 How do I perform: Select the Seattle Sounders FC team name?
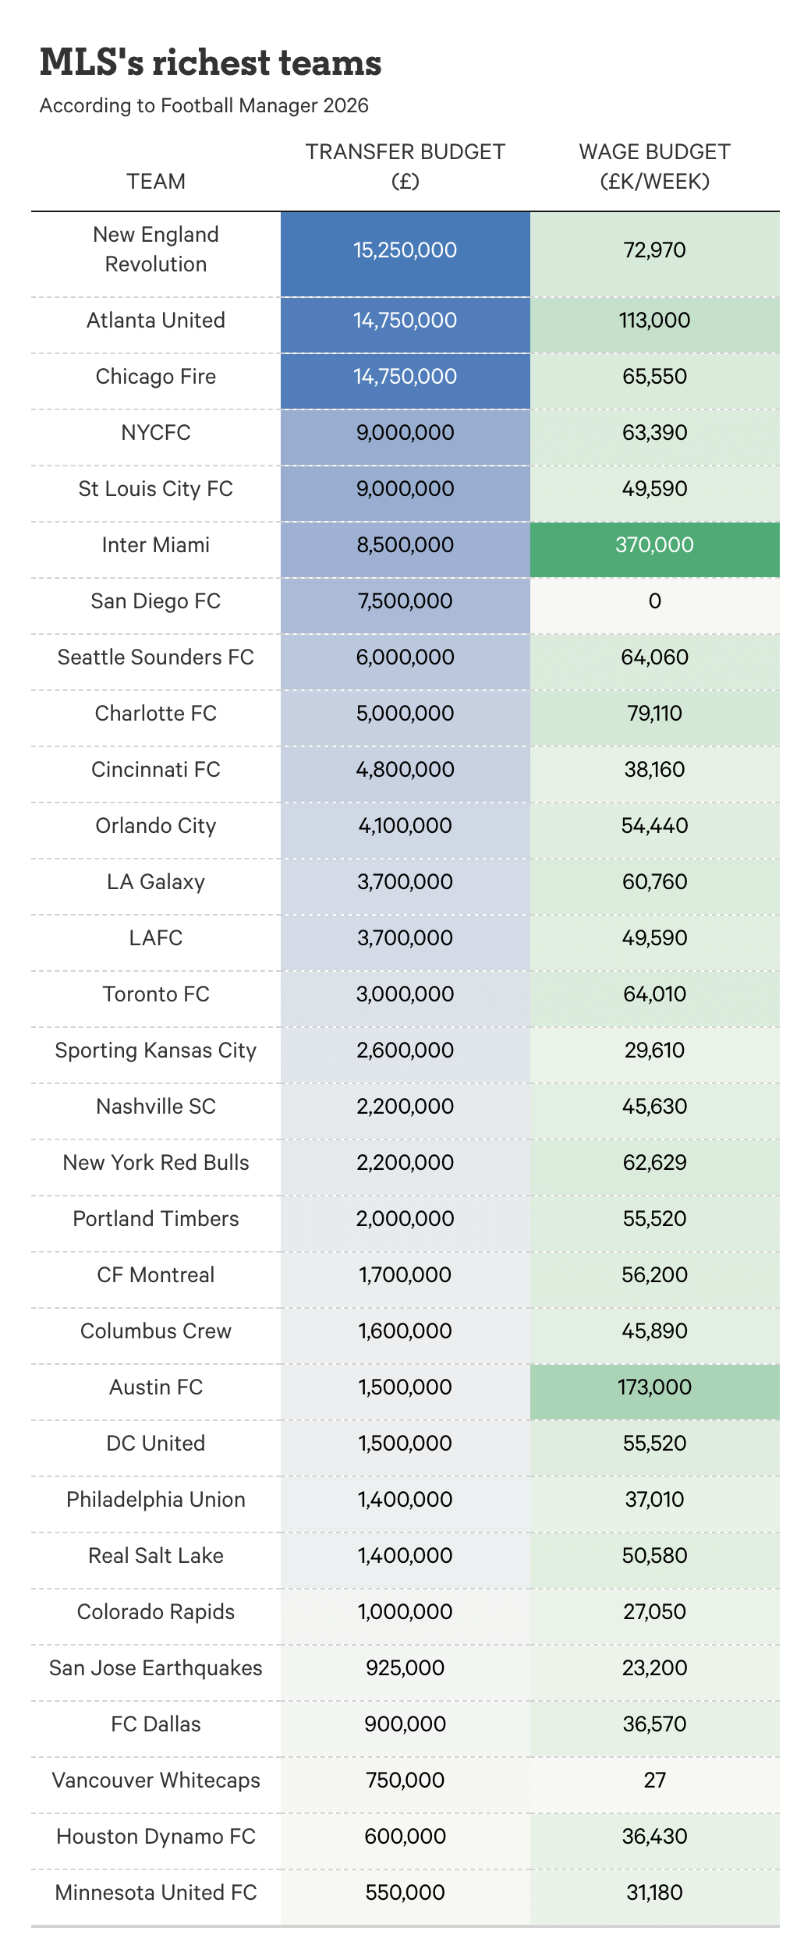(x=156, y=657)
